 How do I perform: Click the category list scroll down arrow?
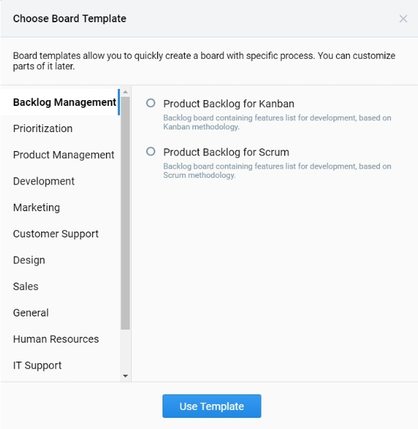pos(126,376)
